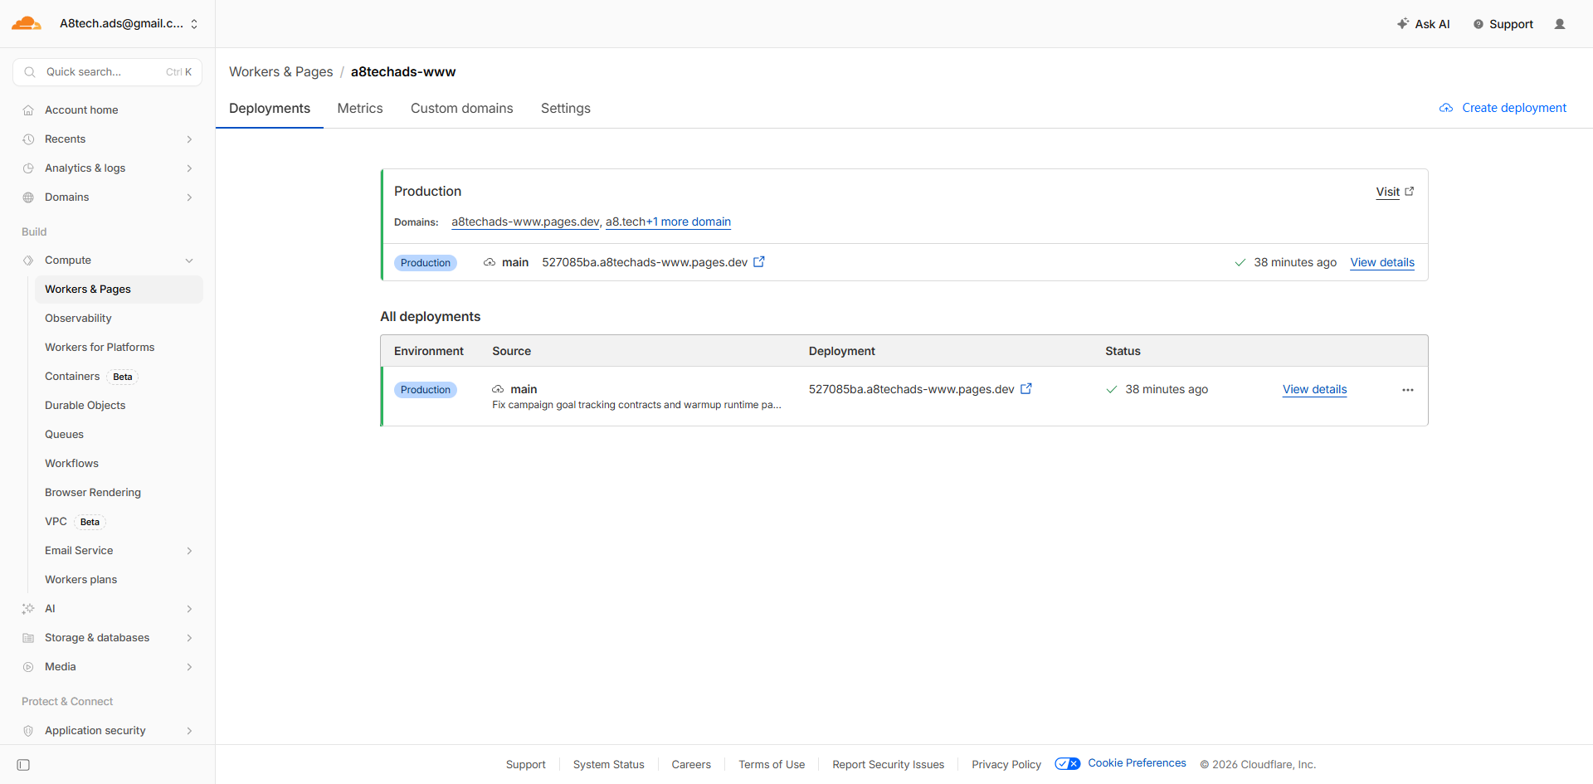Go to the Settings tab

coord(565,109)
